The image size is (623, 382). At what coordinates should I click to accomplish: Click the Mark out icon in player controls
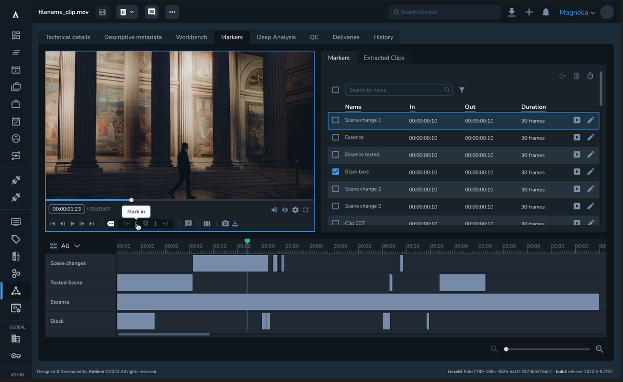click(155, 223)
